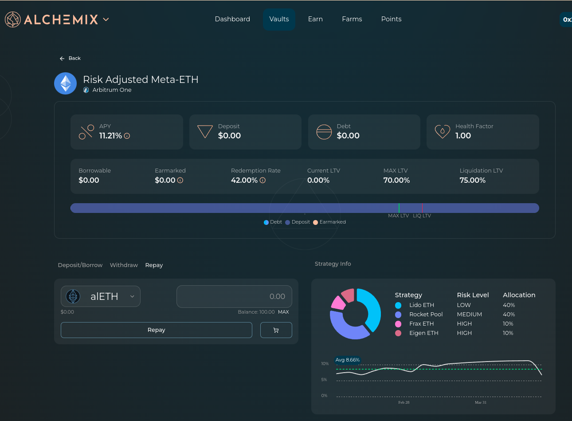Expand the Alchemix logo chevron menu
Image resolution: width=572 pixels, height=421 pixels.
pos(106,20)
